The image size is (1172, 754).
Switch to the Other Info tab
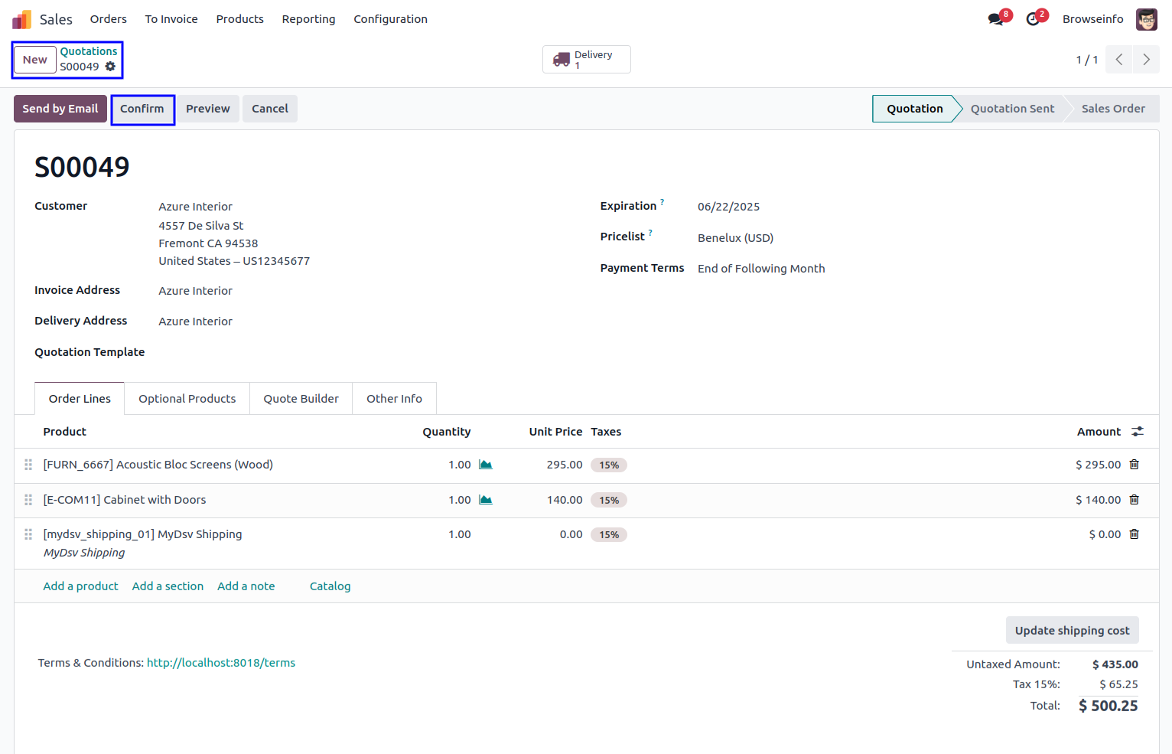point(394,399)
